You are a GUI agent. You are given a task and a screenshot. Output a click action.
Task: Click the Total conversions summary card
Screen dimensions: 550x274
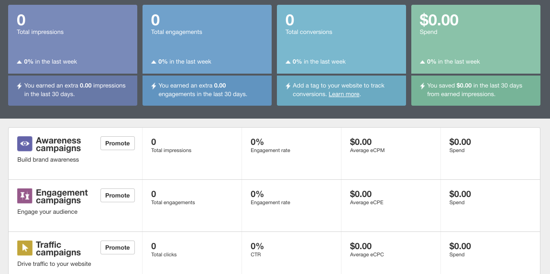(341, 39)
